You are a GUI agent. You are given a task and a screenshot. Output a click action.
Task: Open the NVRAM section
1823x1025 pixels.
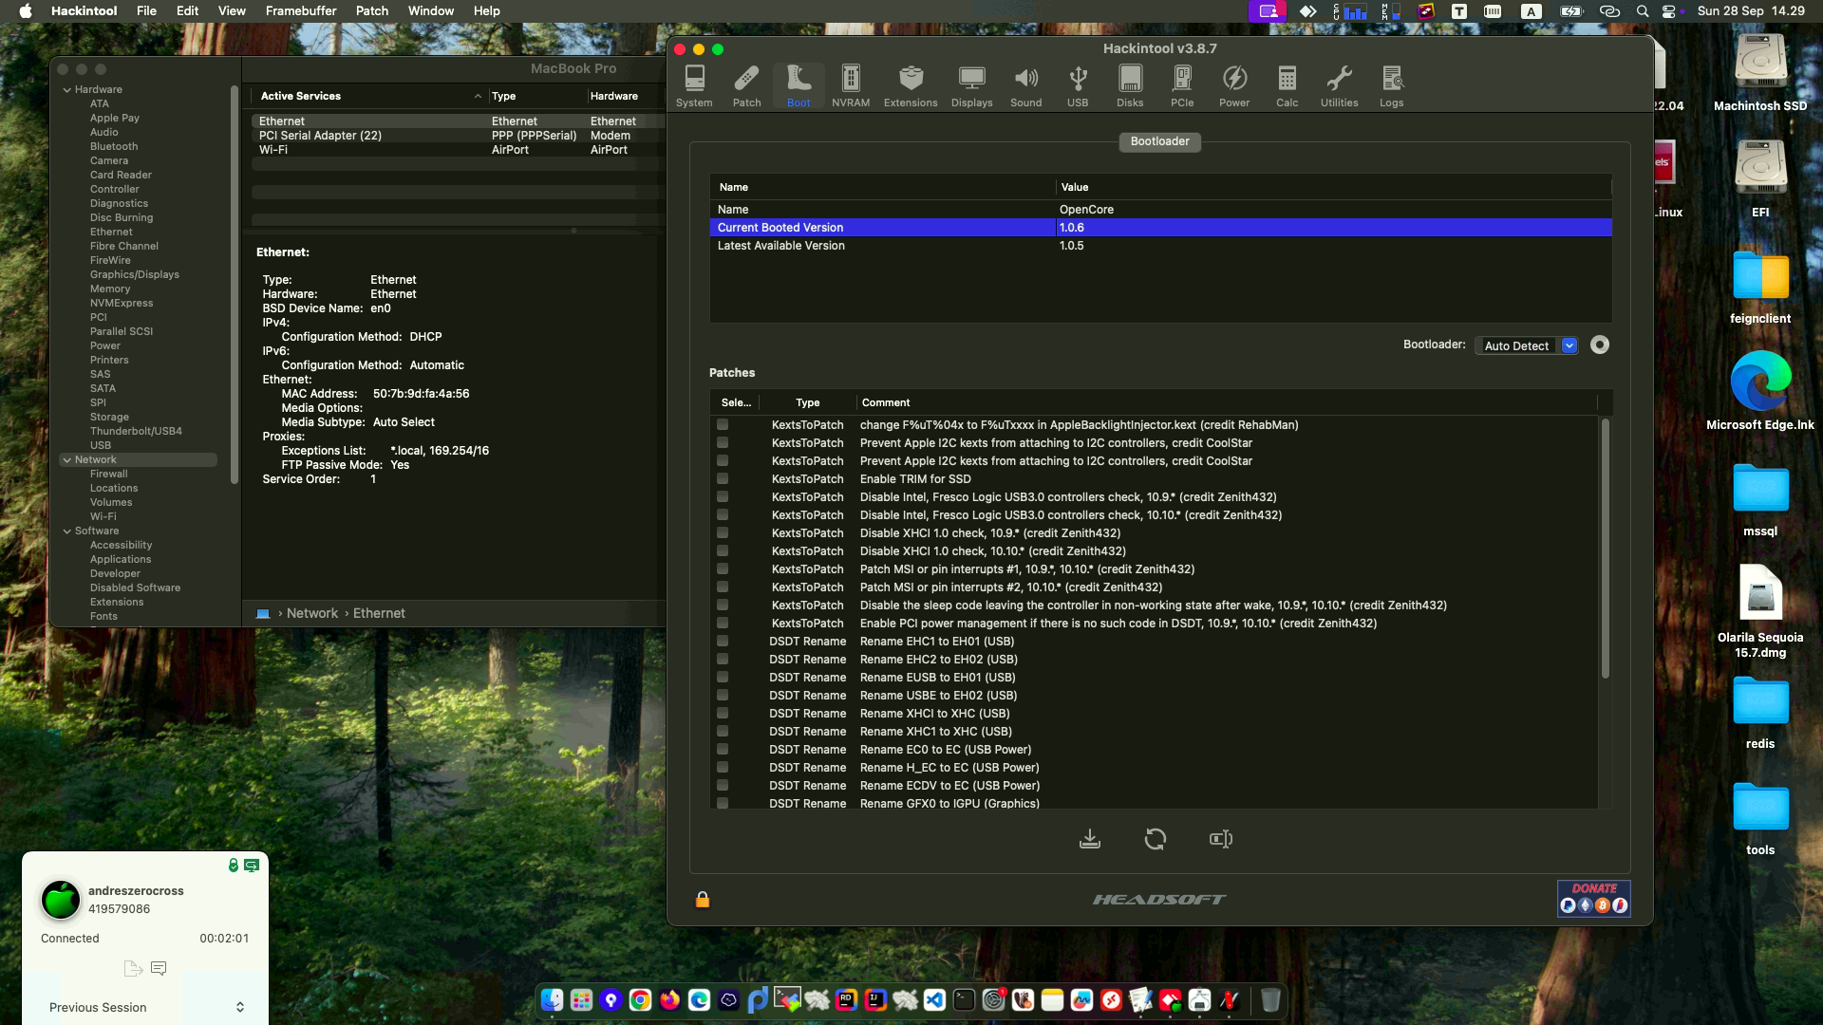[851, 85]
